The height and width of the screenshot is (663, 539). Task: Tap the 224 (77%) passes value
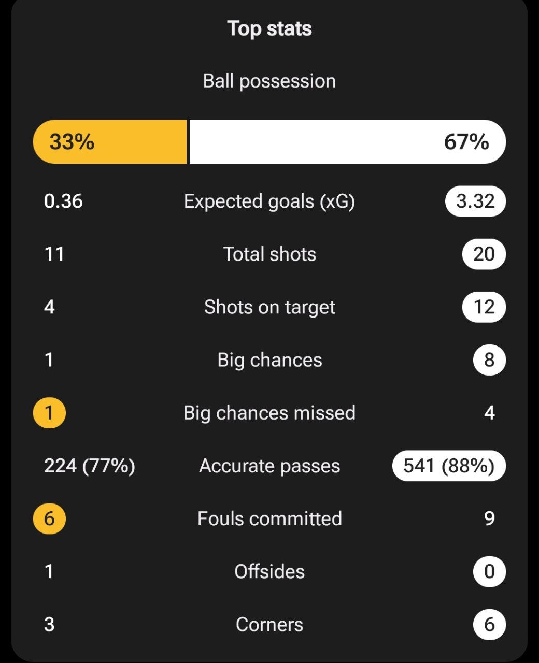(x=90, y=466)
